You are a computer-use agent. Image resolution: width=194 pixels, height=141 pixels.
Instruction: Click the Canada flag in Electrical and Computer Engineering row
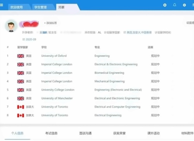coord(21,107)
